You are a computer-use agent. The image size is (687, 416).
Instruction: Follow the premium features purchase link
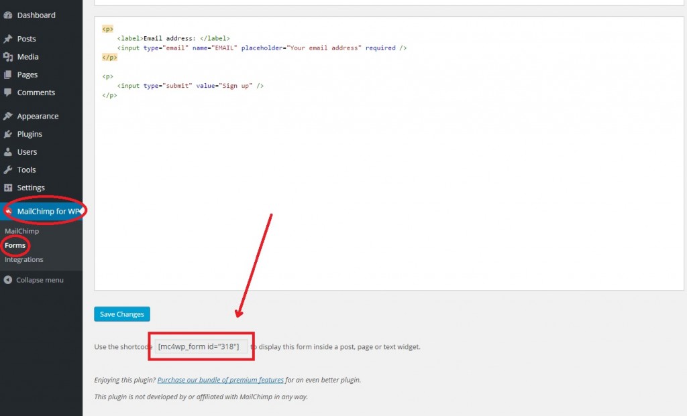tap(220, 379)
